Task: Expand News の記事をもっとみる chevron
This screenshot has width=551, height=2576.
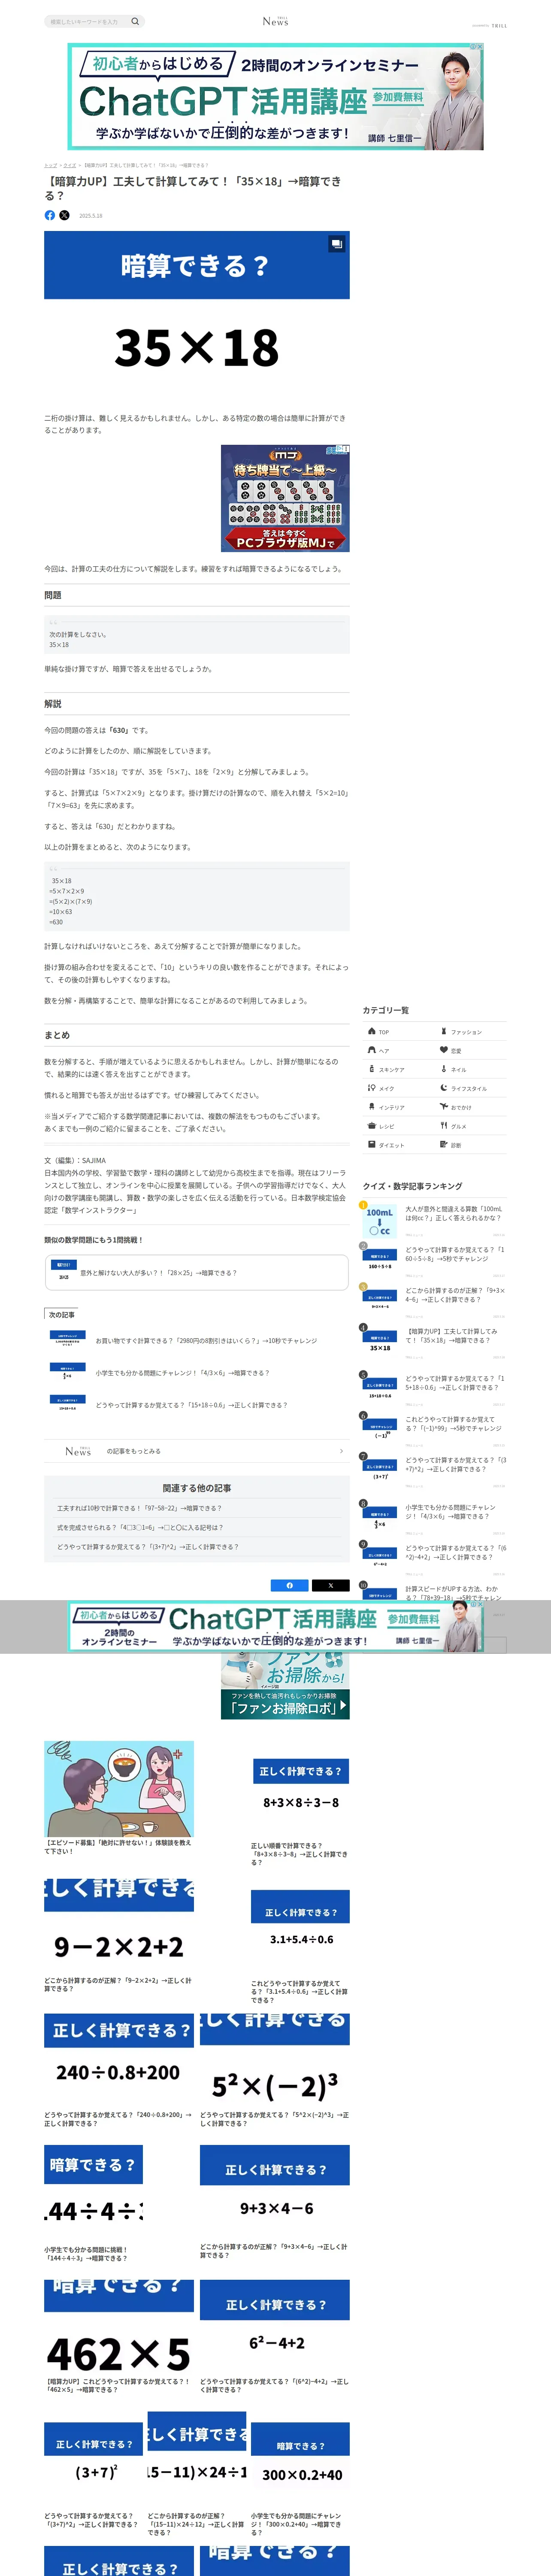Action: (341, 1451)
